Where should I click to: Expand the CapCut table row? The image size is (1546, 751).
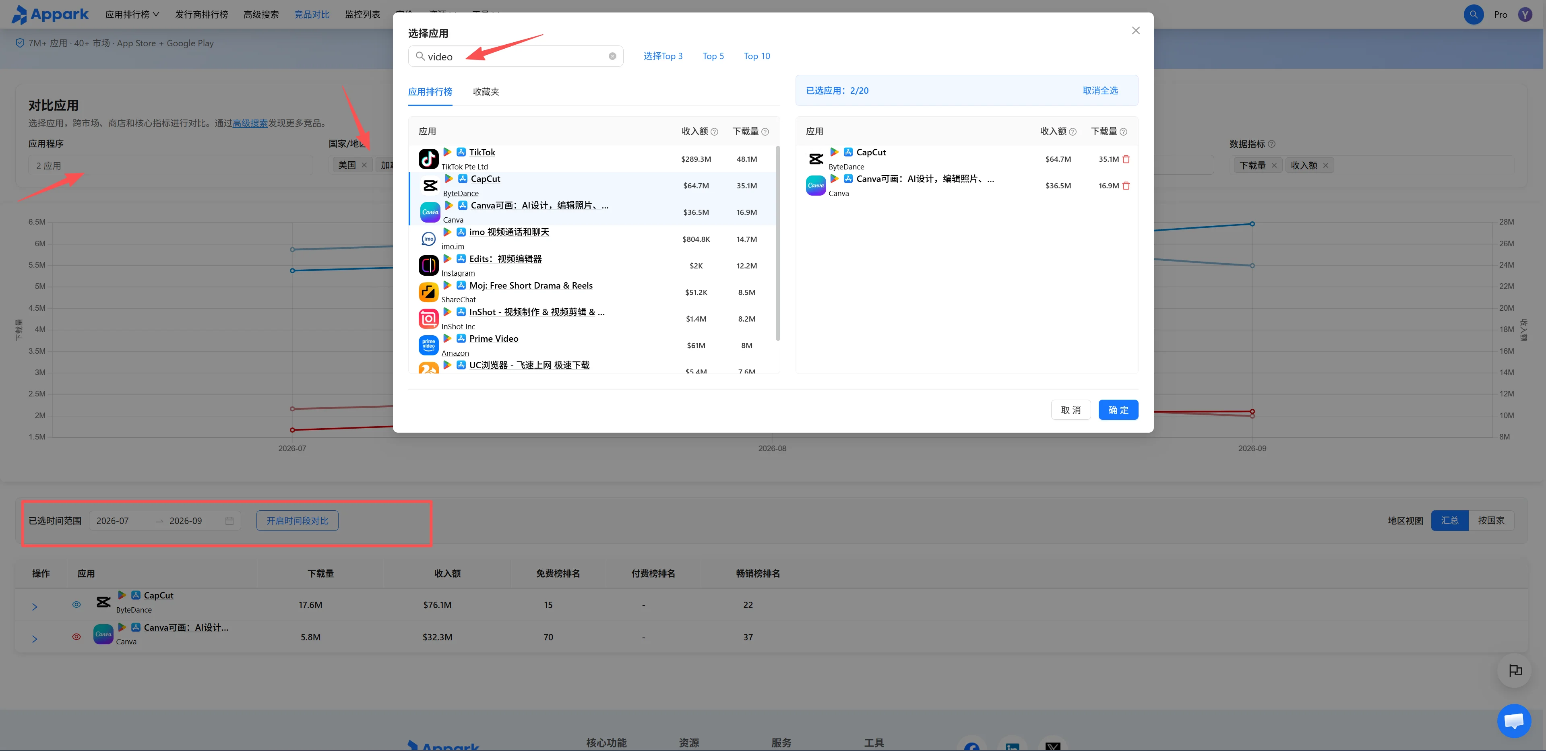coord(34,607)
